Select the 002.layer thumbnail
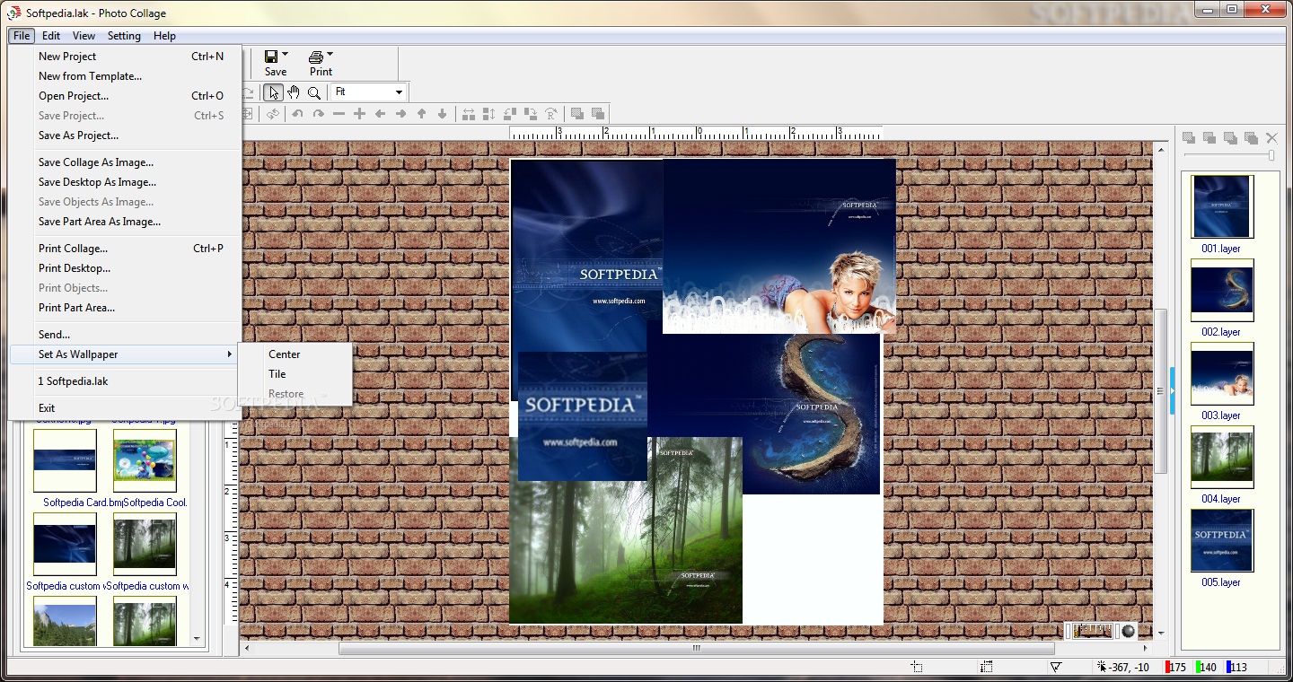This screenshot has width=1293, height=682. click(1222, 290)
